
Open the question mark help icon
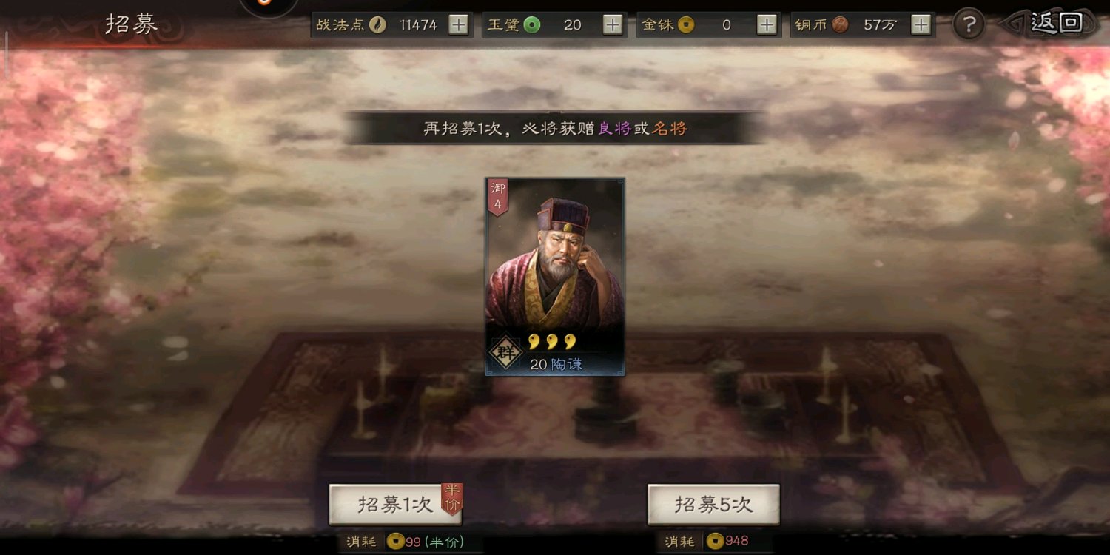[969, 24]
